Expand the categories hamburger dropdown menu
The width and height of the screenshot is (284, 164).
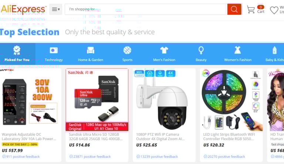(56, 9)
